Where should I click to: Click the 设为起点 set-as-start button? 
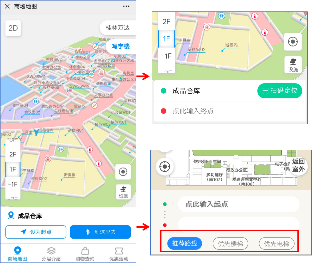pos(35,232)
